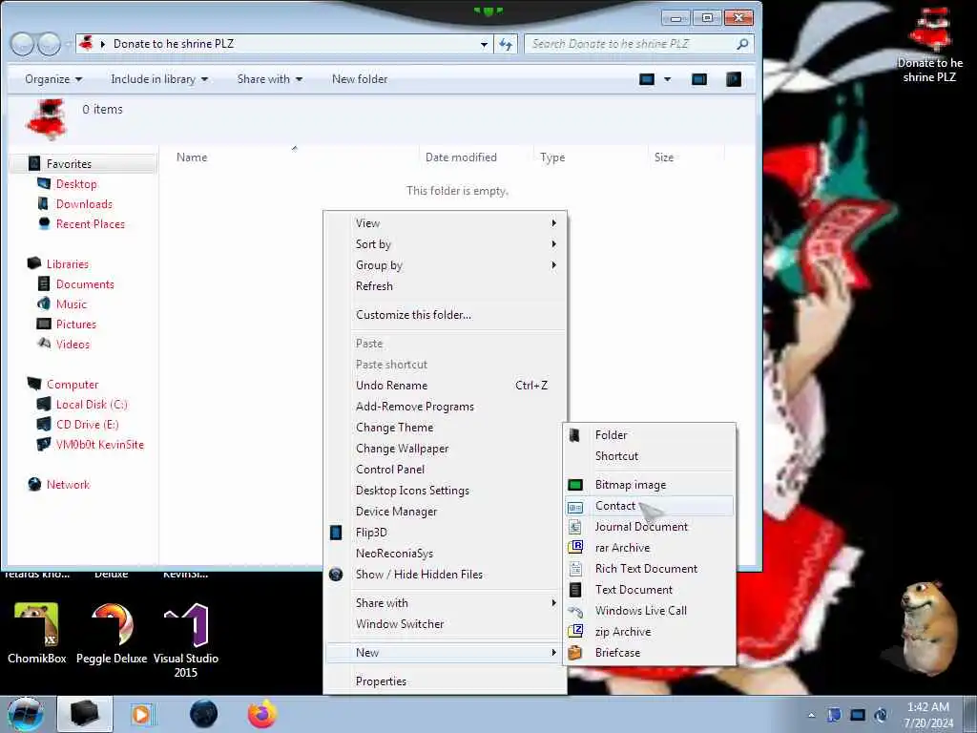
Task: Create a new Bitmap image
Action: (649, 484)
